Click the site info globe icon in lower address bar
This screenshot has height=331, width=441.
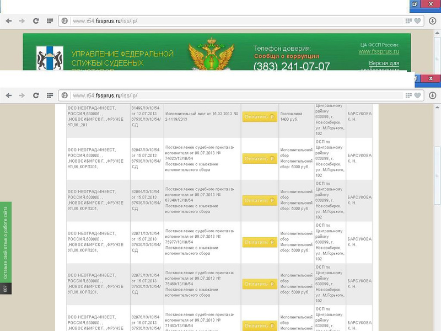[64, 95]
